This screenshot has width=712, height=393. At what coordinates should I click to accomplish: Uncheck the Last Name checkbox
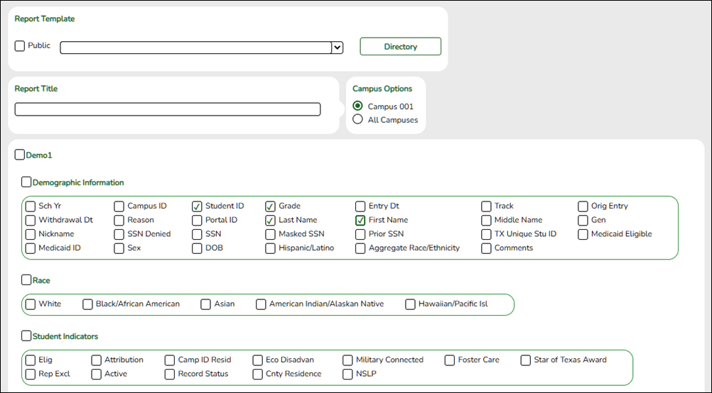(x=270, y=221)
